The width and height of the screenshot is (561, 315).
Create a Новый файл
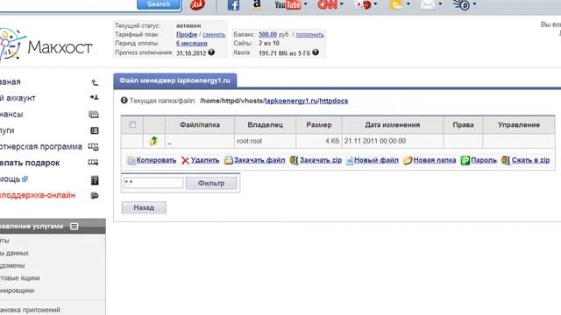pos(373,160)
